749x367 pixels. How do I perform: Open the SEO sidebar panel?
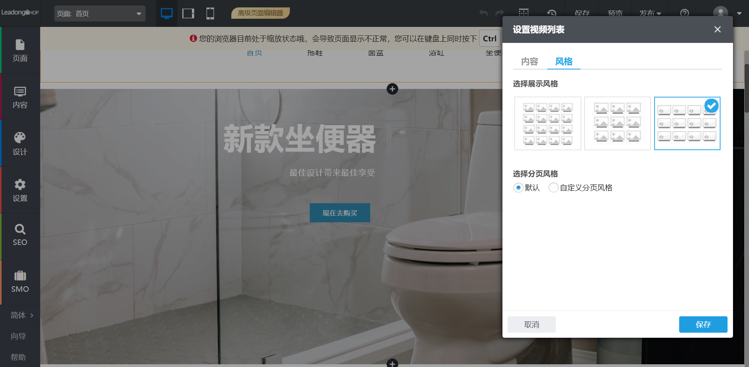[x=20, y=235]
